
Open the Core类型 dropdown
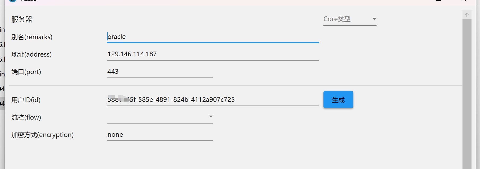pos(350,19)
